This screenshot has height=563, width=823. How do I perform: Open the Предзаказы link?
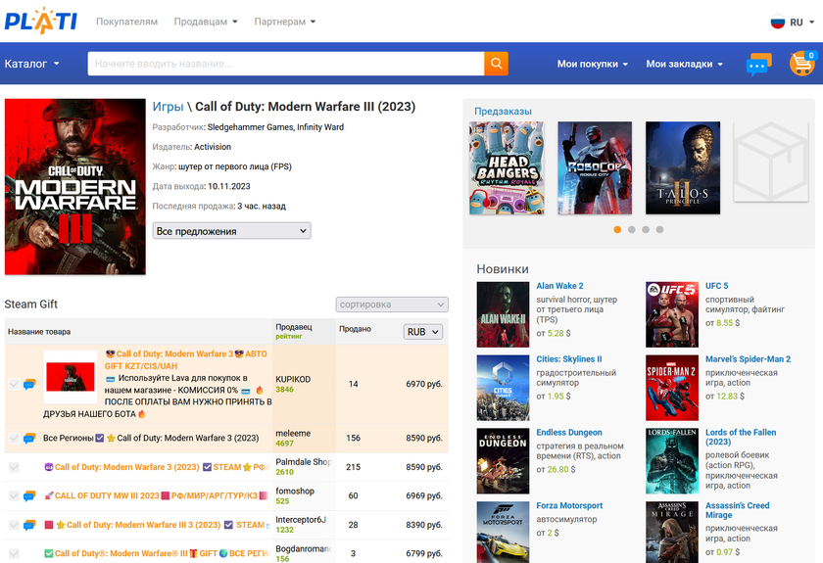tap(503, 112)
